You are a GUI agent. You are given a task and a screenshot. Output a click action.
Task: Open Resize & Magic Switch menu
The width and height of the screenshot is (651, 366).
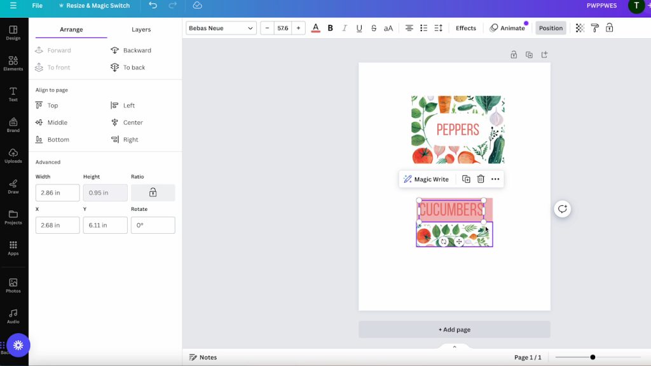click(93, 6)
